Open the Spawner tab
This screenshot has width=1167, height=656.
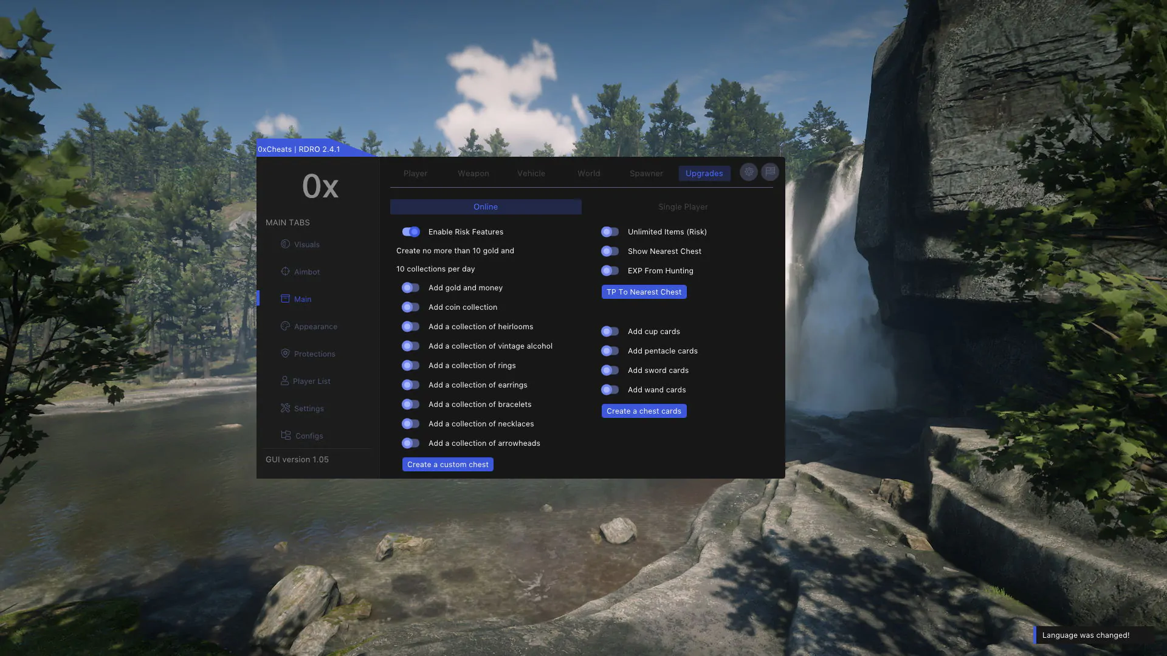[x=646, y=174]
